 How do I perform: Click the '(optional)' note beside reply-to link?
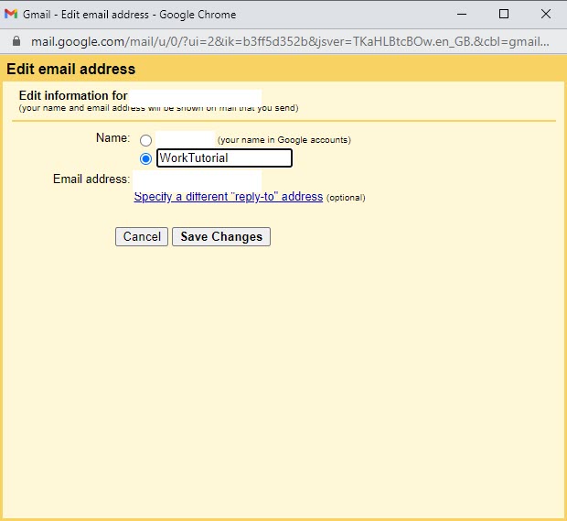346,198
